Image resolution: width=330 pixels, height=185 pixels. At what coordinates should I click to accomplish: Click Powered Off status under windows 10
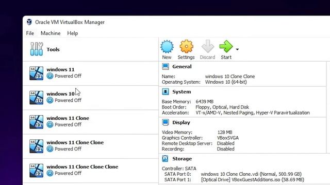click(x=68, y=100)
